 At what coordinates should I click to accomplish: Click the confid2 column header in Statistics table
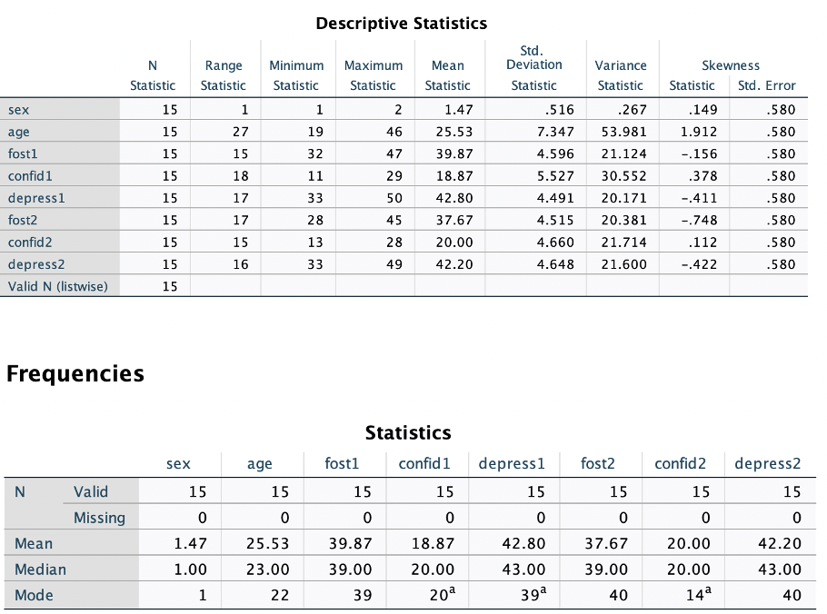click(x=681, y=463)
